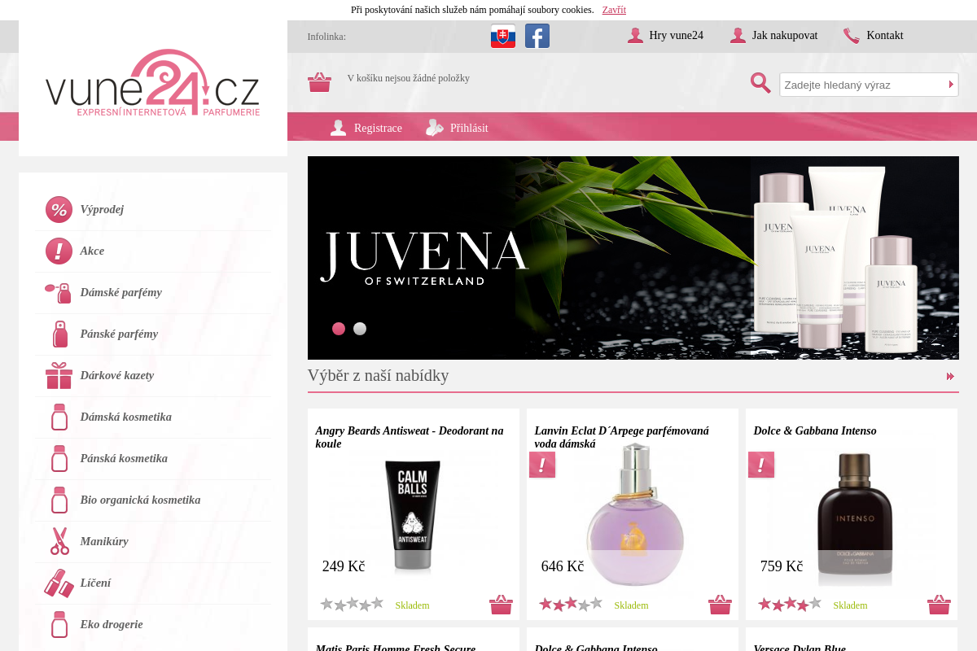The image size is (977, 651).
Task: Click the Výprodej percent icon
Action: pyautogui.click(x=59, y=209)
